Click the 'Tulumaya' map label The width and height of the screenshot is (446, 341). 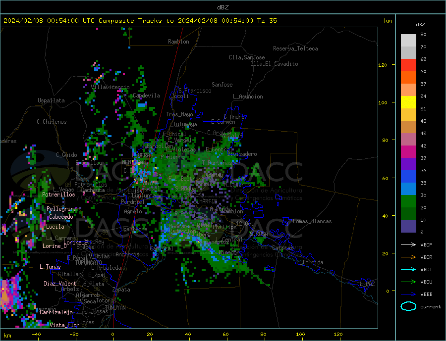[185, 124]
